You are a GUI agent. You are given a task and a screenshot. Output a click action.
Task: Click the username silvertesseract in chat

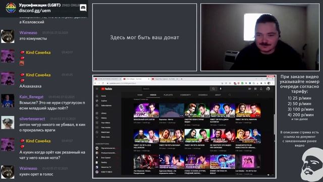pos(32,119)
